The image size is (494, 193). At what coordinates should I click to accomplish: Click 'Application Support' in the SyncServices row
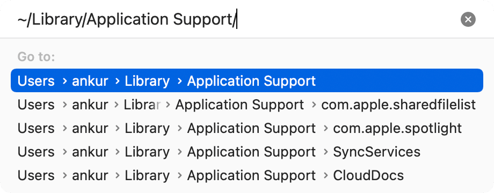tap(251, 152)
